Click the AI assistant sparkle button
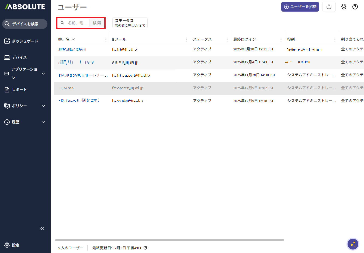 coord(353,244)
